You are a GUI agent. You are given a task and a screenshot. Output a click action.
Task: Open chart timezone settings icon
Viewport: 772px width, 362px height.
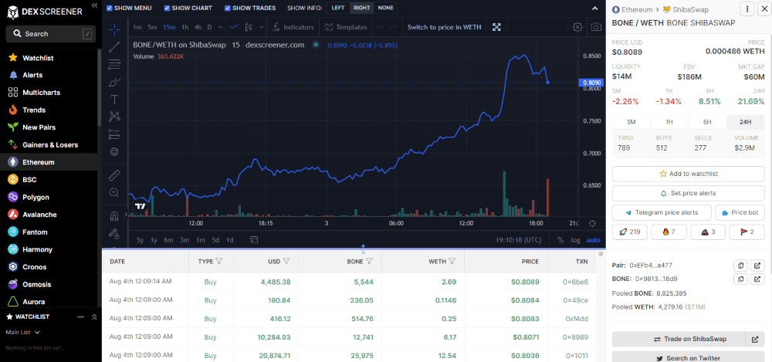click(592, 224)
